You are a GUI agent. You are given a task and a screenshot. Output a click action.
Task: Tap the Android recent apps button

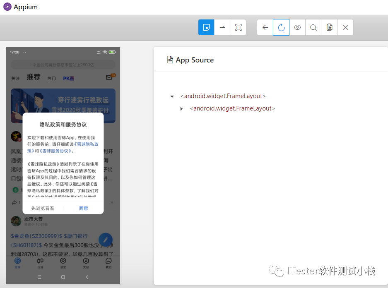pyautogui.click(x=40, y=277)
